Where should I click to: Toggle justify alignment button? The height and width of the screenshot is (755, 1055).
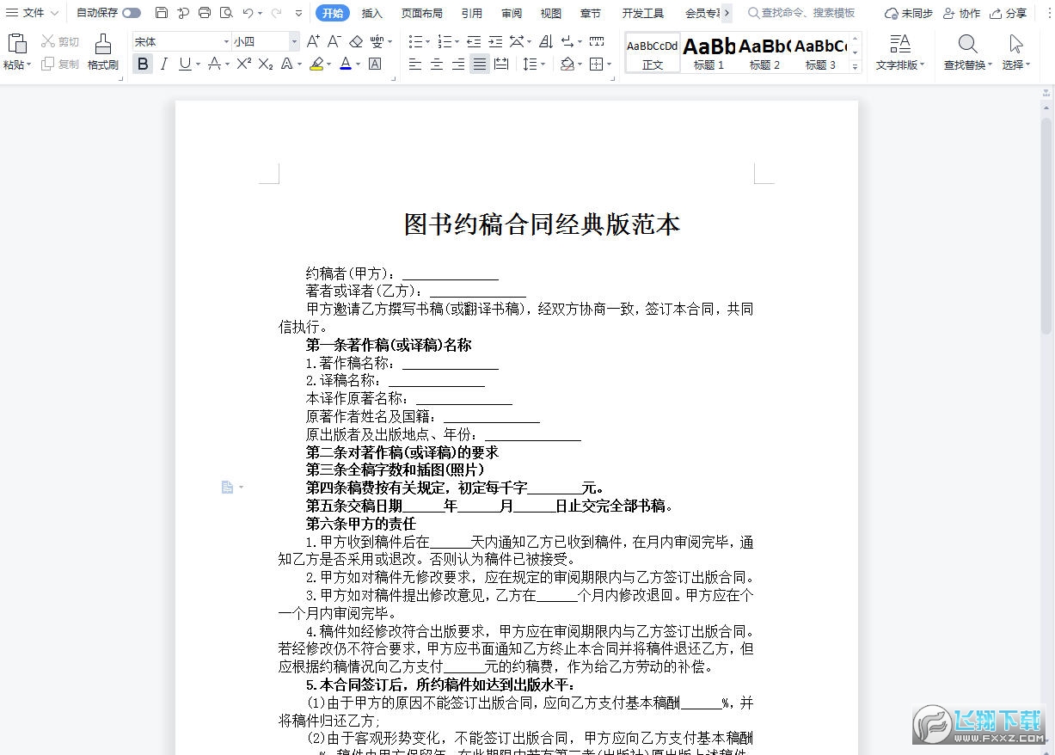(480, 64)
